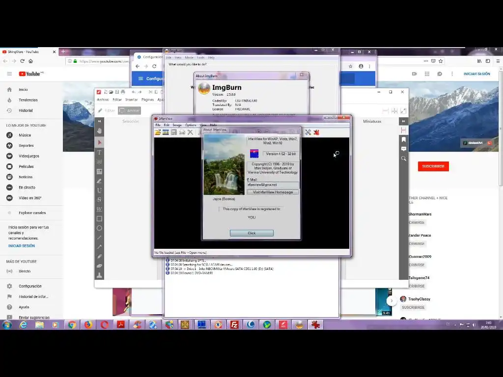
Task: Expand the PDF editor right panel arrows
Action: click(404, 121)
